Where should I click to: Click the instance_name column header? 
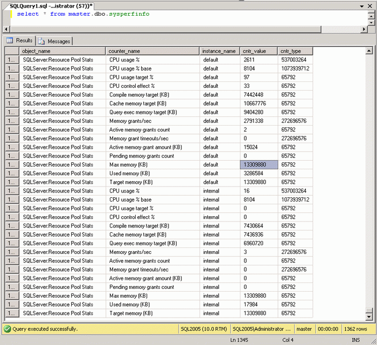(219, 51)
